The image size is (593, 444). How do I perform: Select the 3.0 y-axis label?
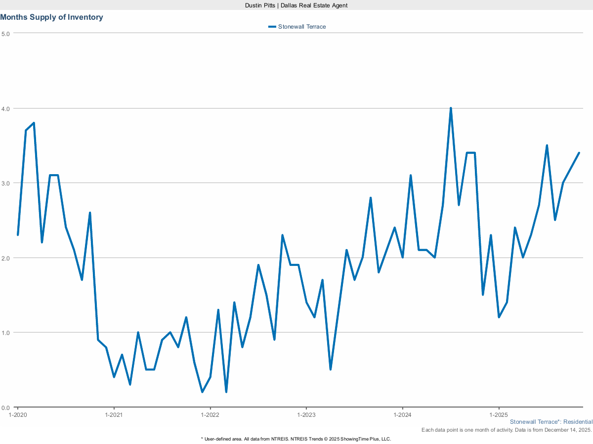pos(5,183)
